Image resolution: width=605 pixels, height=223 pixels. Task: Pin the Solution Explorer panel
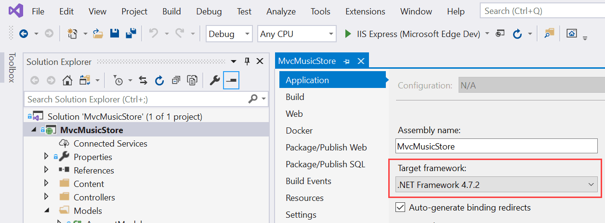tap(247, 61)
